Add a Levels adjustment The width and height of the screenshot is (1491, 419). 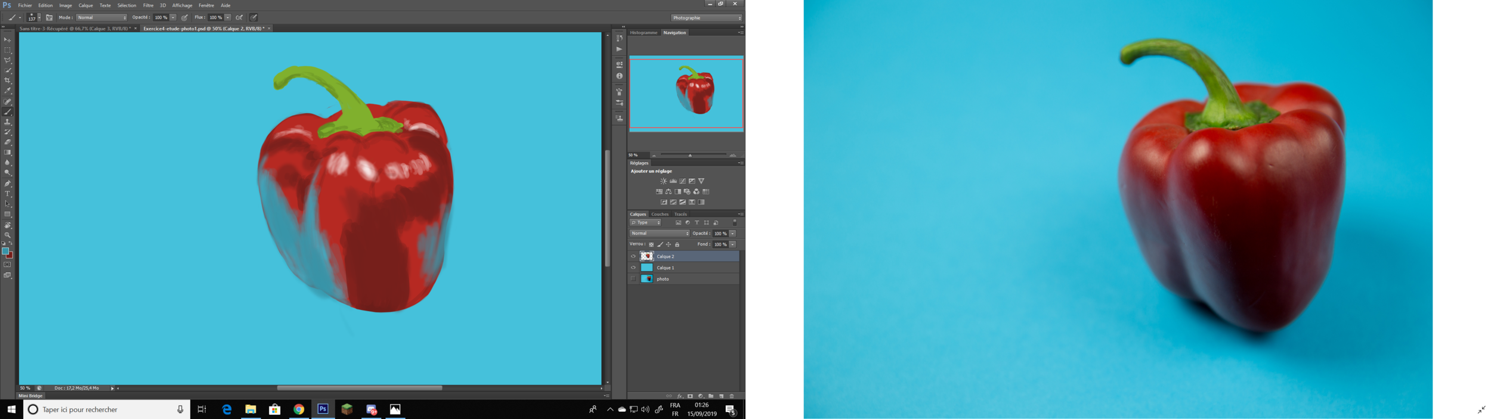(x=673, y=181)
